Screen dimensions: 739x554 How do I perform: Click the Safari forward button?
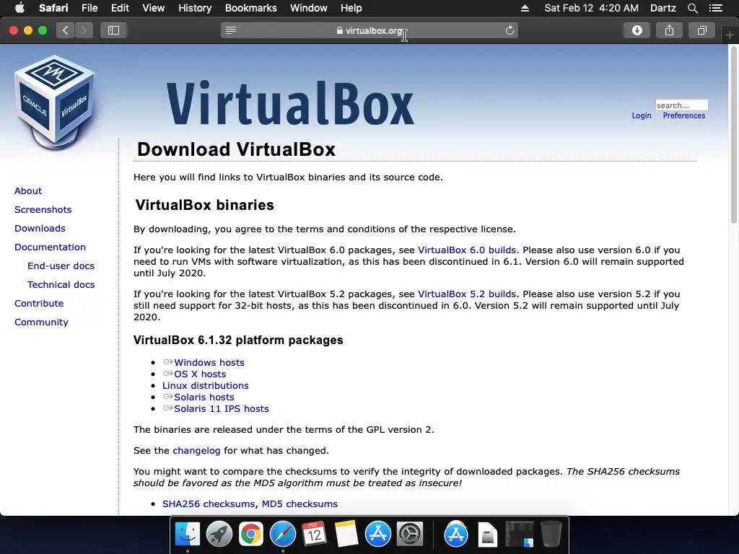tap(84, 30)
